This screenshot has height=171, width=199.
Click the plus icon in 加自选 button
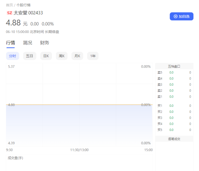[175, 16]
